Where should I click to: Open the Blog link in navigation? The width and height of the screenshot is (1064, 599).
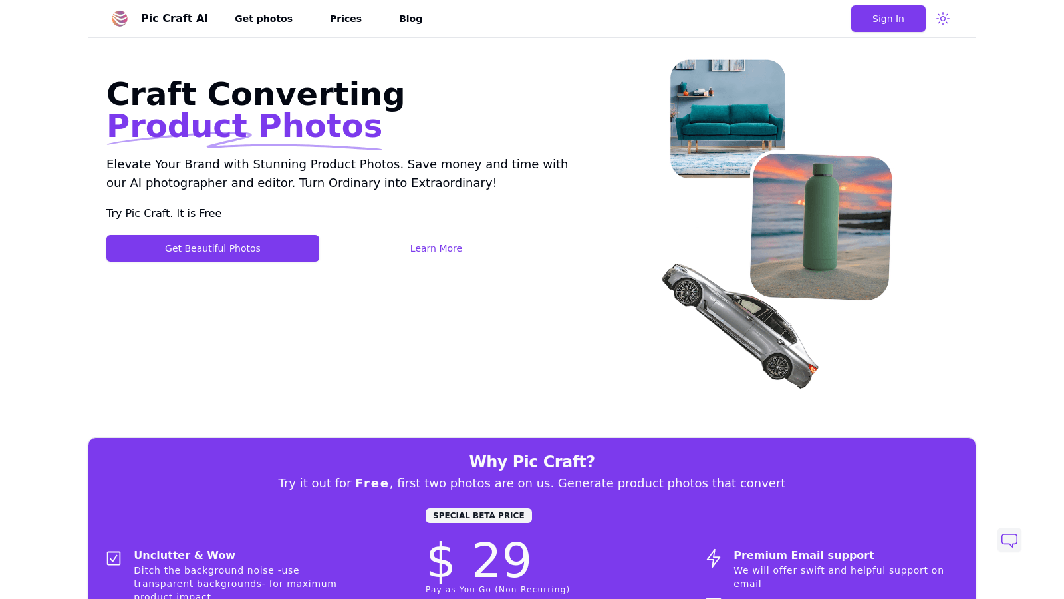pyautogui.click(x=410, y=19)
